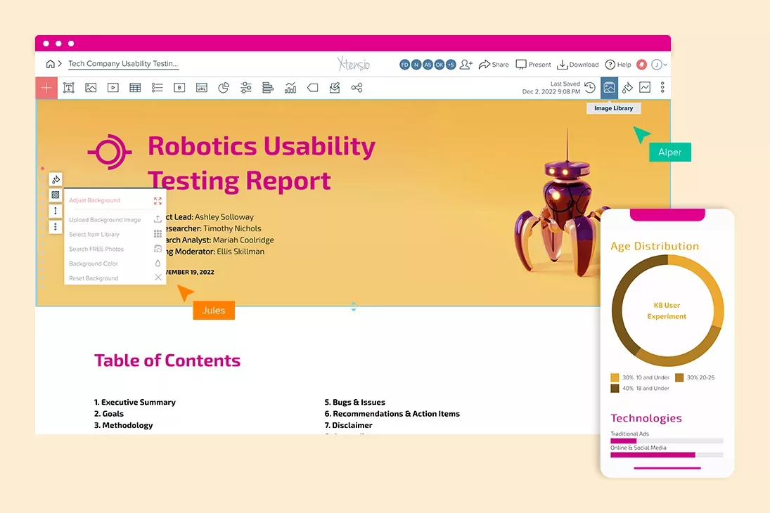770x513 pixels.
Task: Expand the +5 collaborators avatar group
Action: pos(450,64)
